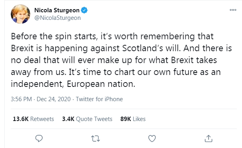This screenshot has height=148, width=242.
Task: Click the bold 13.6K retweet count
Action: pyautogui.click(x=21, y=119)
